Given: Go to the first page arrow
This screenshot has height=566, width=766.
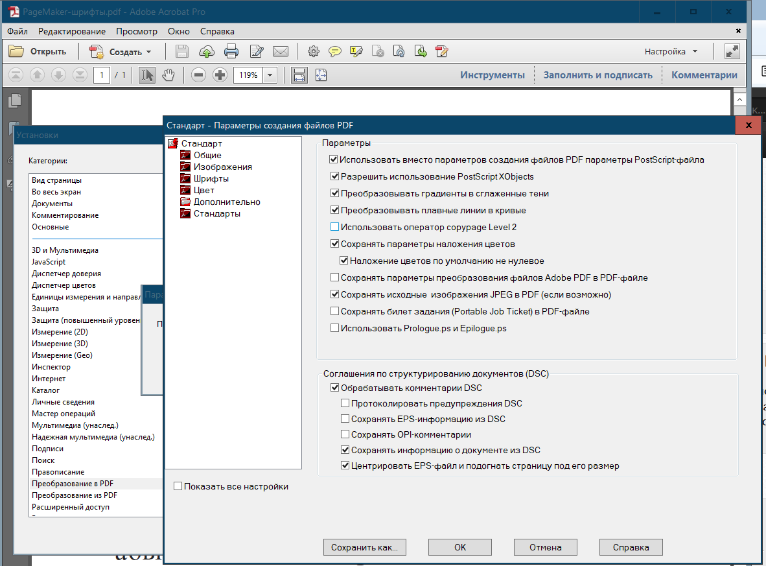Looking at the screenshot, I should tap(16, 75).
